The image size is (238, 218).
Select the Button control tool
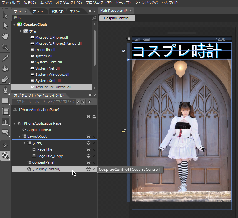pyautogui.click(x=5, y=132)
